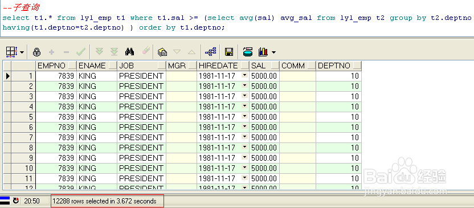Click the DEPTNO column header
Viewport: 474px width, 208px height.
click(x=338, y=66)
